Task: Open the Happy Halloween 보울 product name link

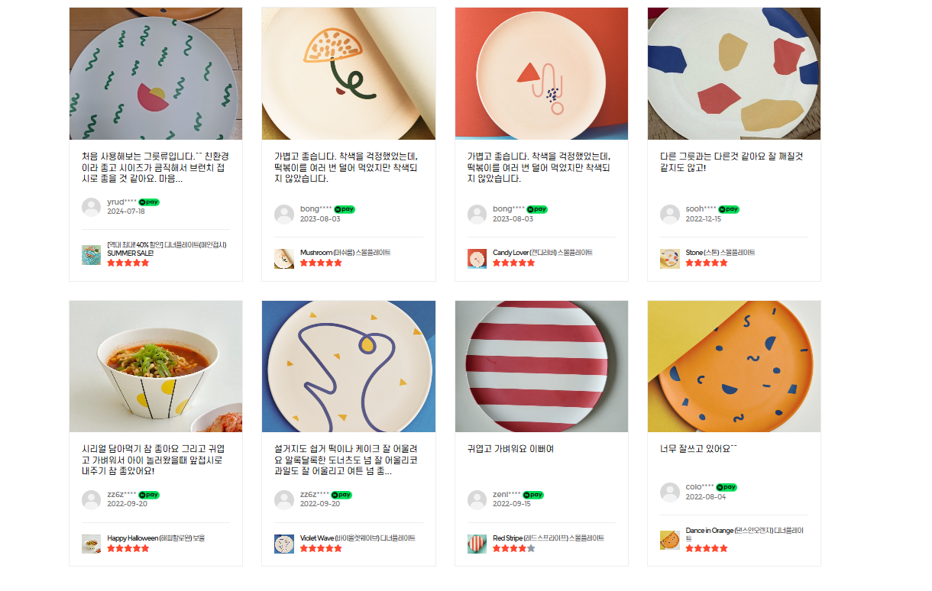Action: [156, 538]
